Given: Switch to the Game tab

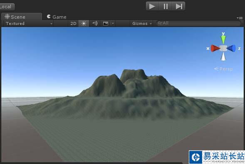Looking at the screenshot, I should pyautogui.click(x=57, y=17).
